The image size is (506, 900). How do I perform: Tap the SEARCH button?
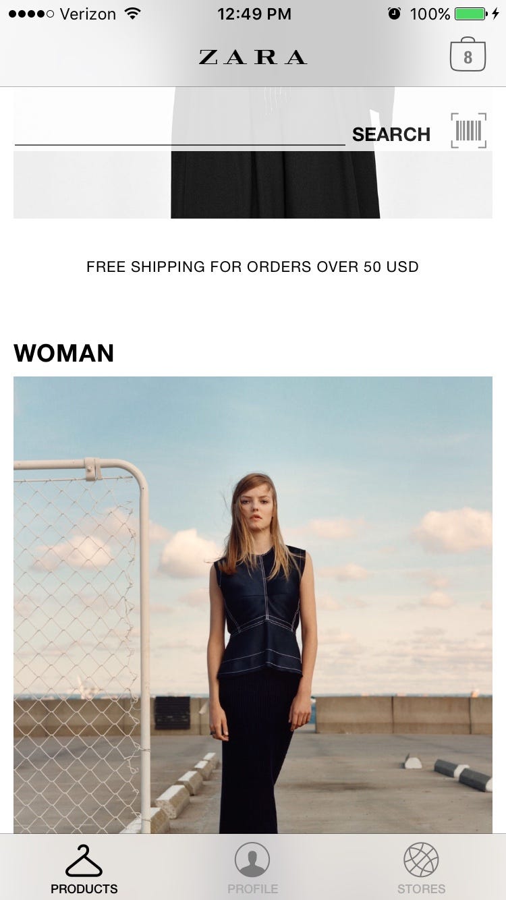point(391,134)
